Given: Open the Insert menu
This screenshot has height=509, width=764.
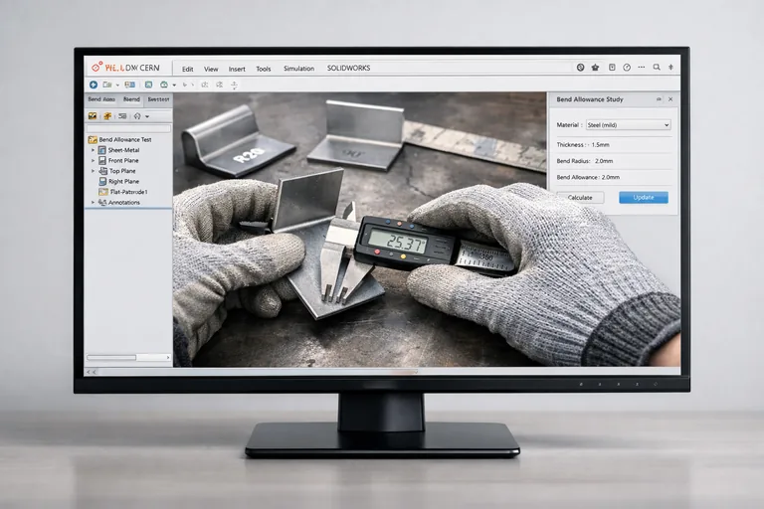Looking at the screenshot, I should click(x=237, y=69).
